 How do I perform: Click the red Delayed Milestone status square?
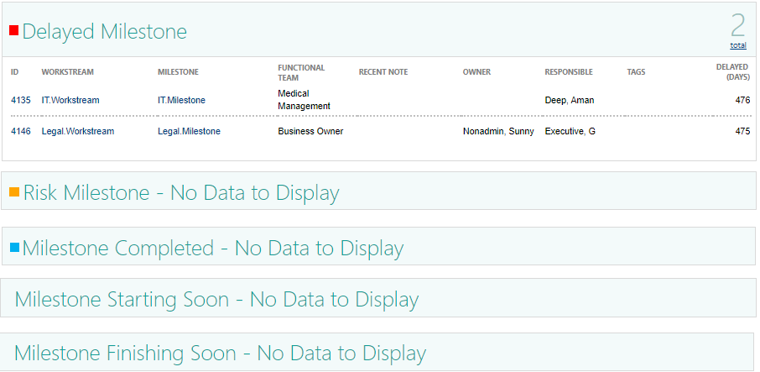pos(14,30)
